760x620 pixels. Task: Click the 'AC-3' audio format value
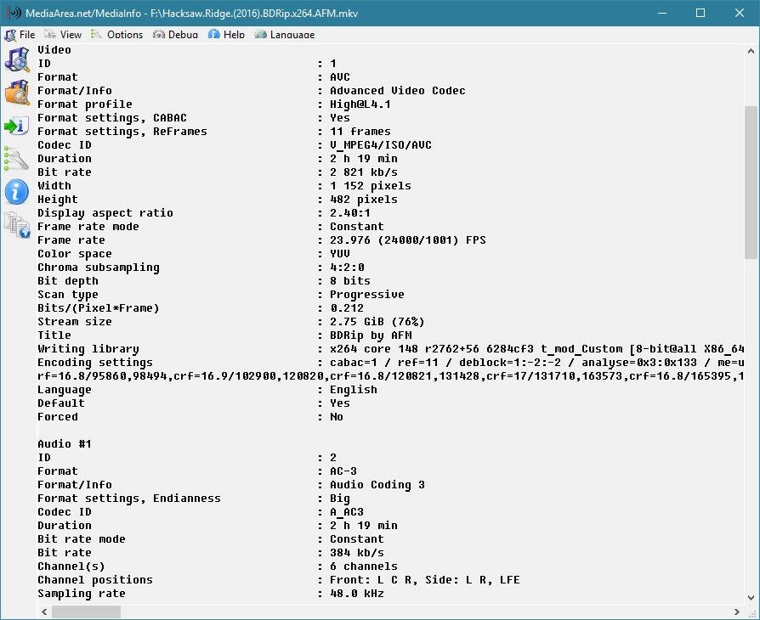pyautogui.click(x=343, y=471)
